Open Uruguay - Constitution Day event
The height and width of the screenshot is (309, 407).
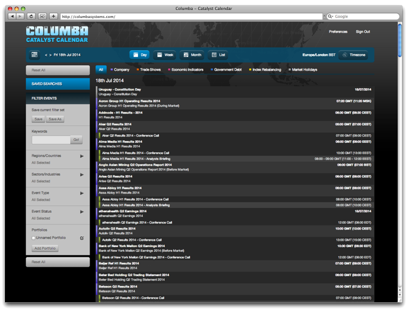tap(235, 92)
